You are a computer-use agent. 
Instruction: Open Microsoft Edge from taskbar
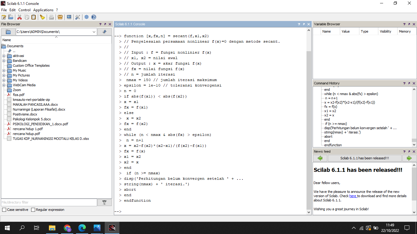(x=82, y=228)
